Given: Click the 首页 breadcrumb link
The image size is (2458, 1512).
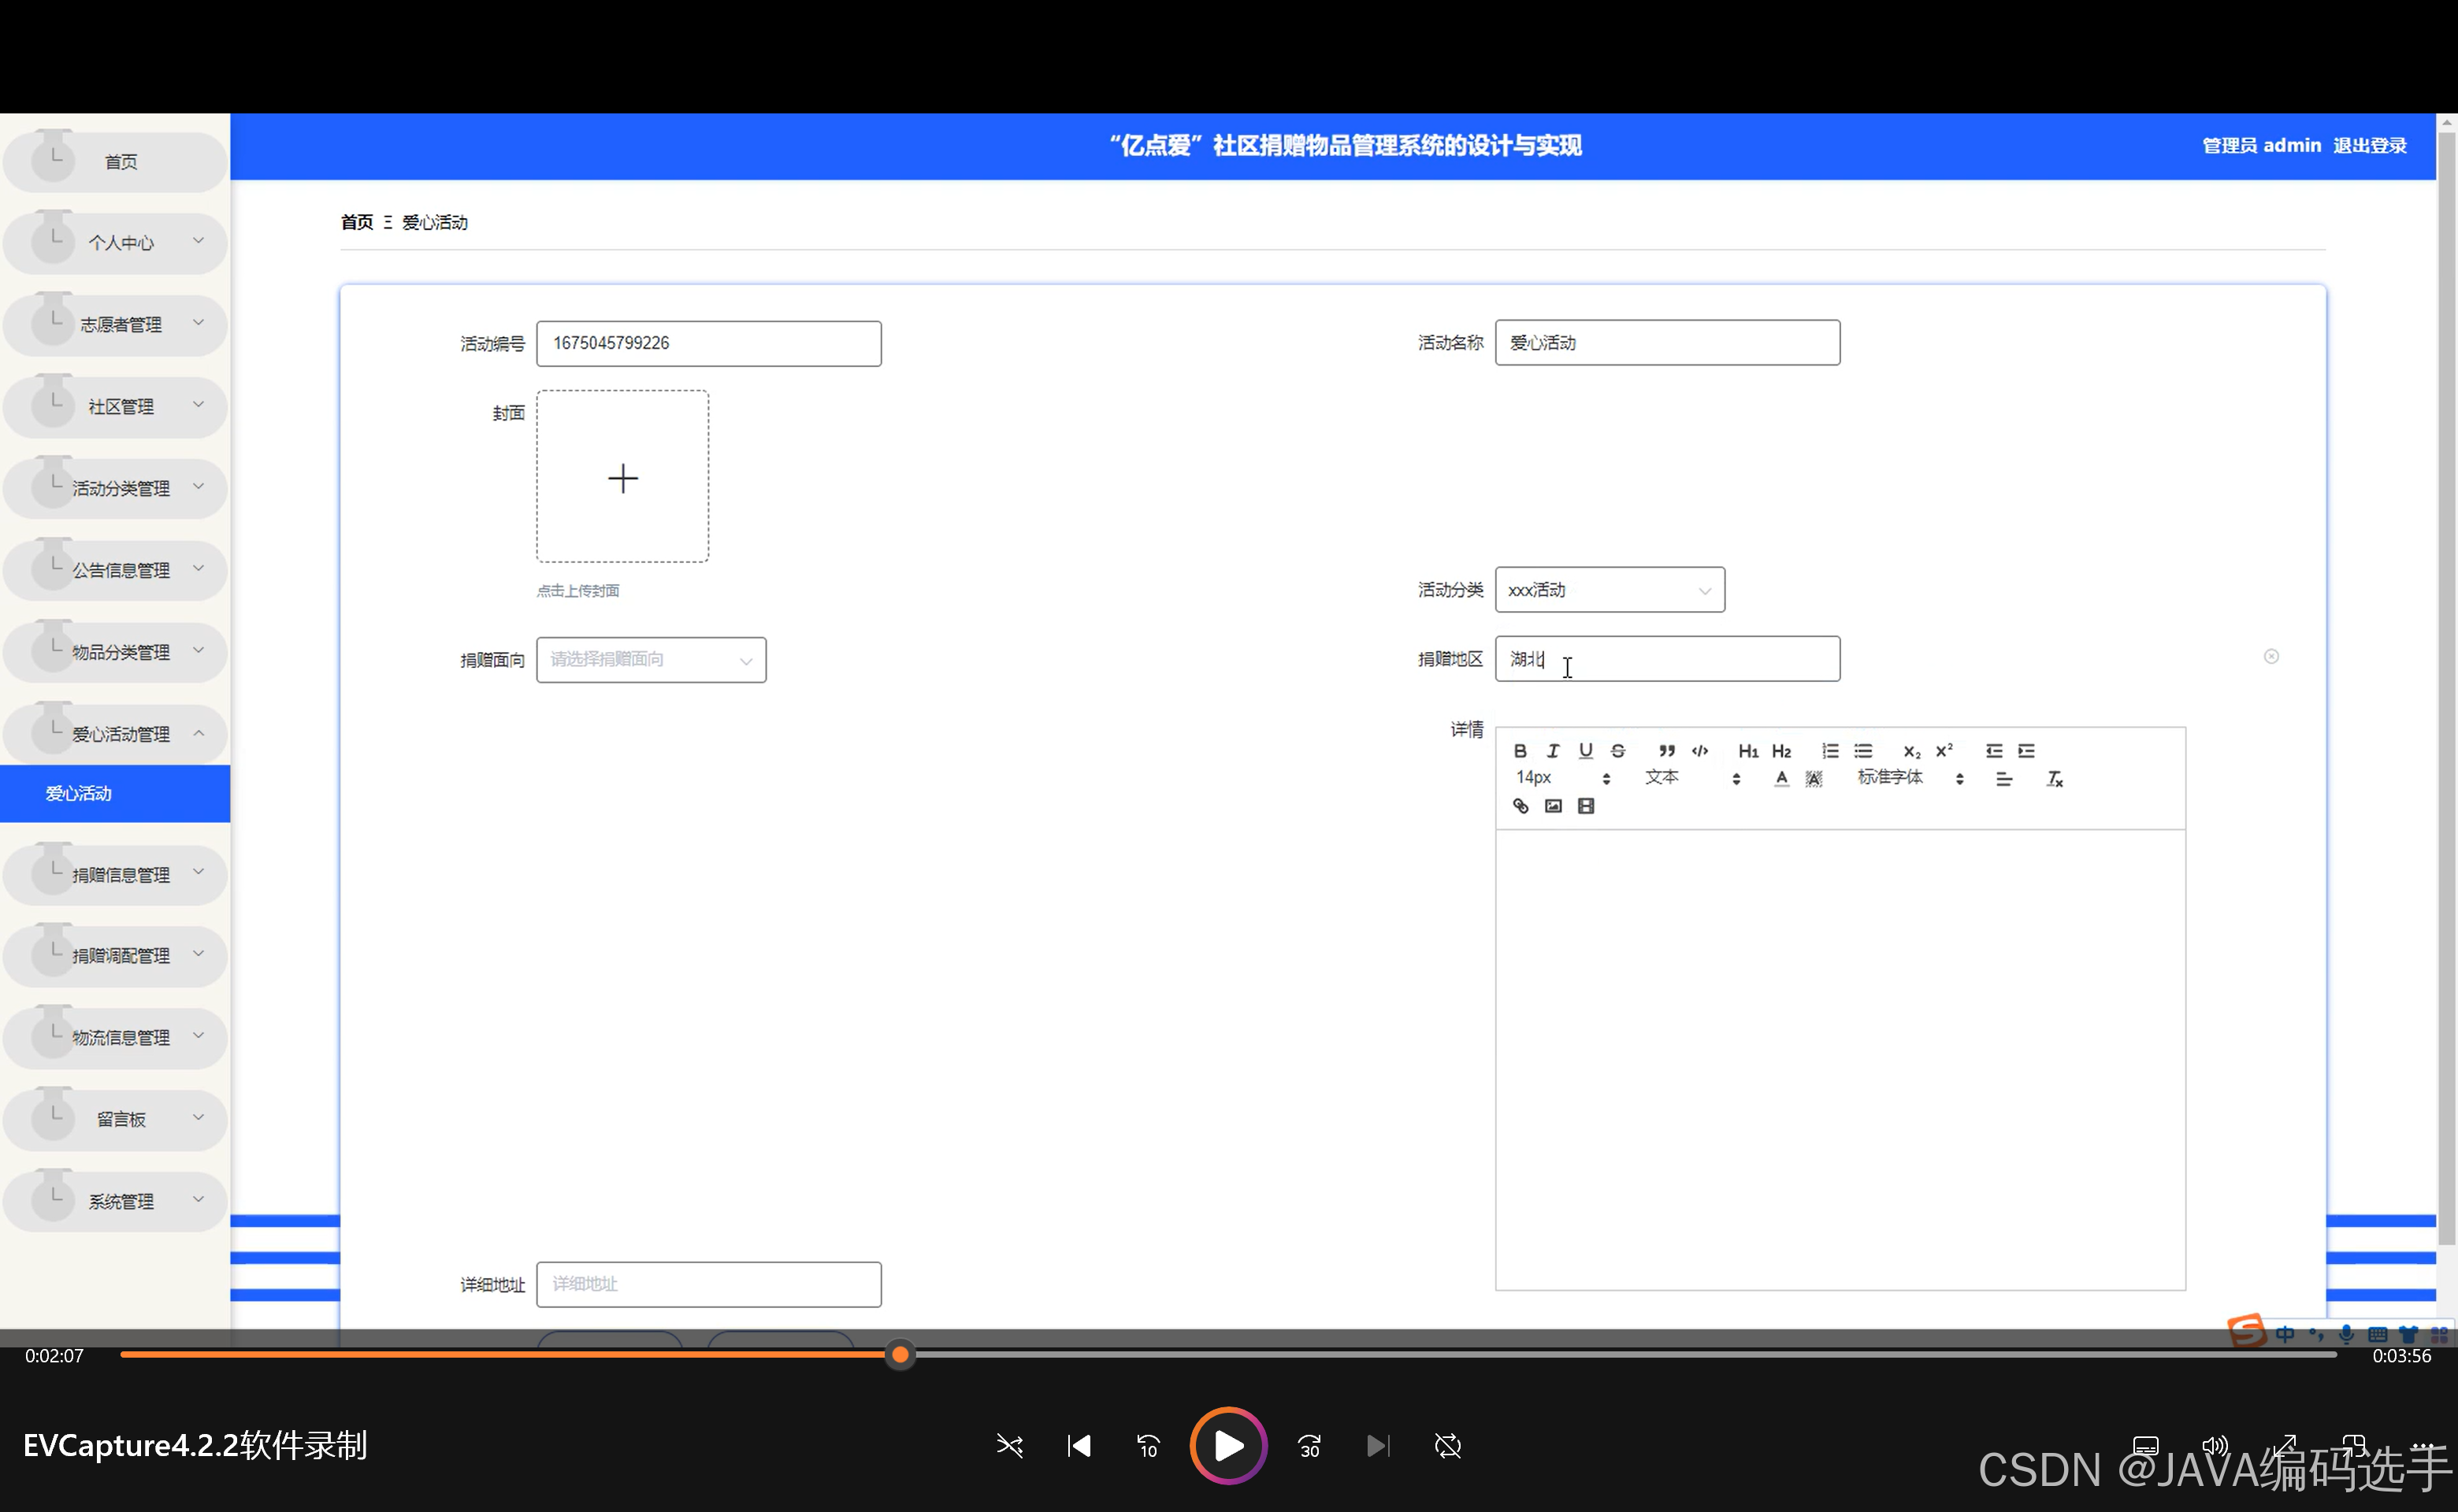Looking at the screenshot, I should click(356, 222).
